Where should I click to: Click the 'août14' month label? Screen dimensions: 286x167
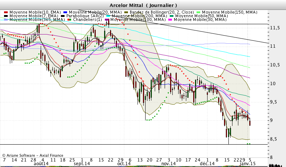click(x=41, y=163)
